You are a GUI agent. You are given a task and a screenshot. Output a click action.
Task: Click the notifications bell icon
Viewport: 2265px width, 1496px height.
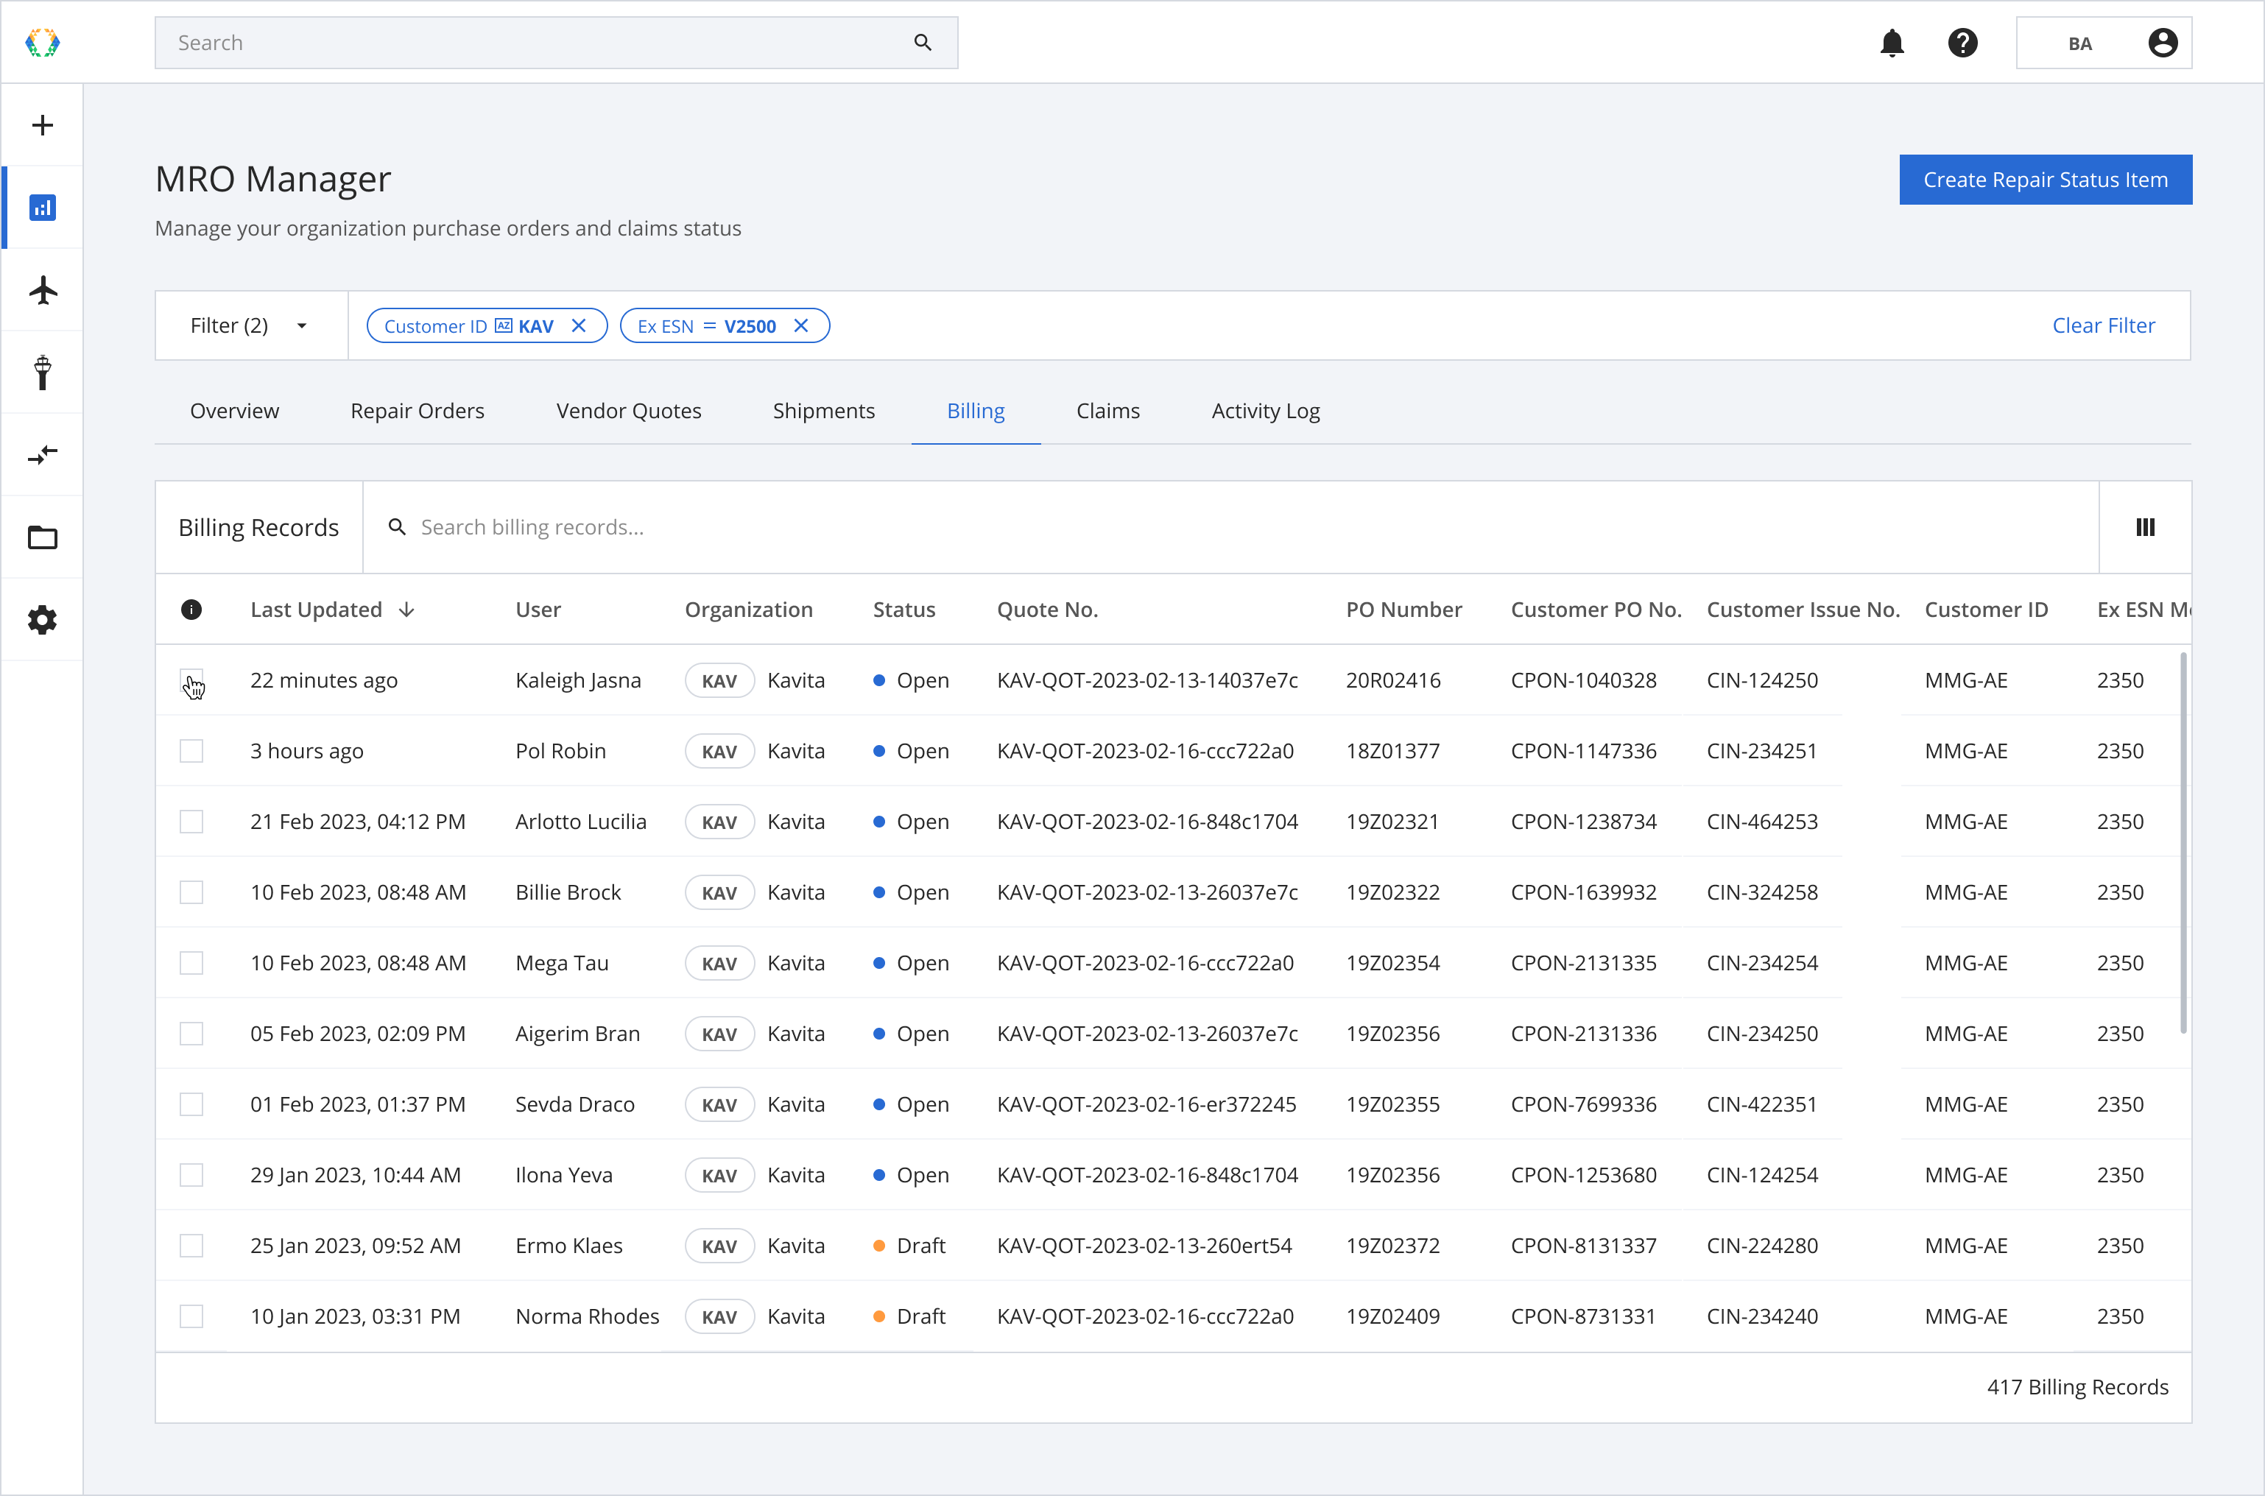point(1892,43)
